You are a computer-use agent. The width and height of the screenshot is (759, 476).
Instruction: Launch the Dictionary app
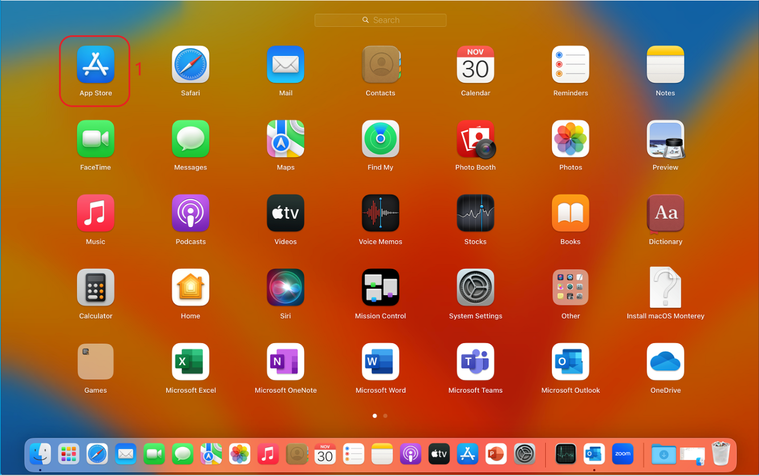[x=665, y=213]
